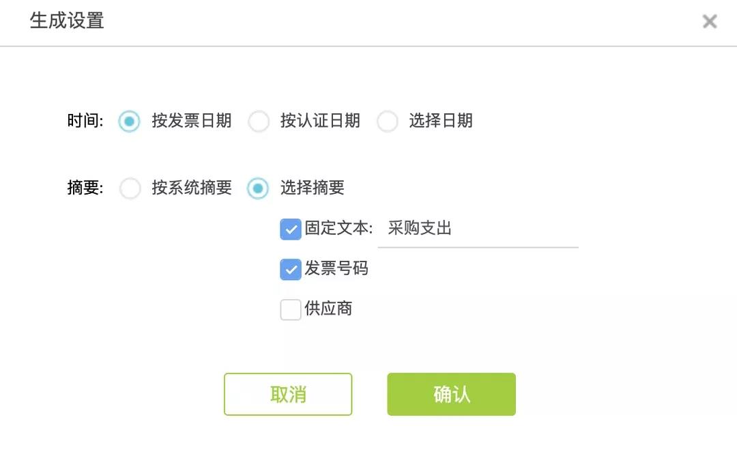
Task: Enable the 供应商 checkbox
Action: [x=291, y=310]
